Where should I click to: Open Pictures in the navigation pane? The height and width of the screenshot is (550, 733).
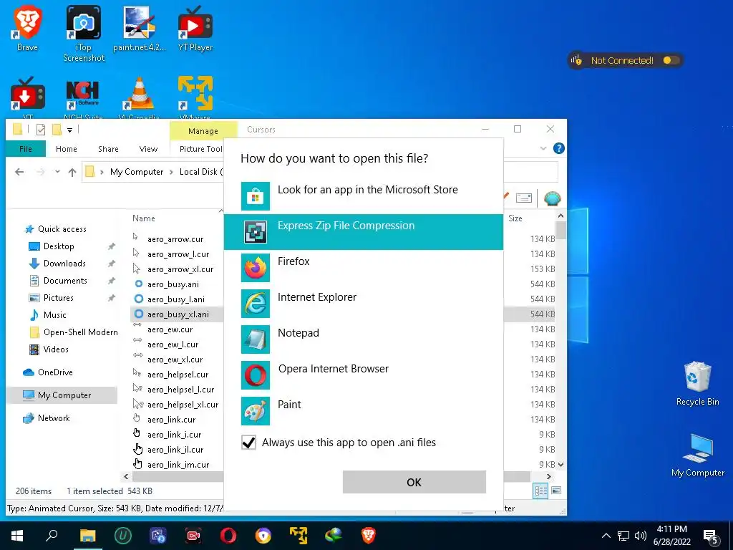click(59, 298)
